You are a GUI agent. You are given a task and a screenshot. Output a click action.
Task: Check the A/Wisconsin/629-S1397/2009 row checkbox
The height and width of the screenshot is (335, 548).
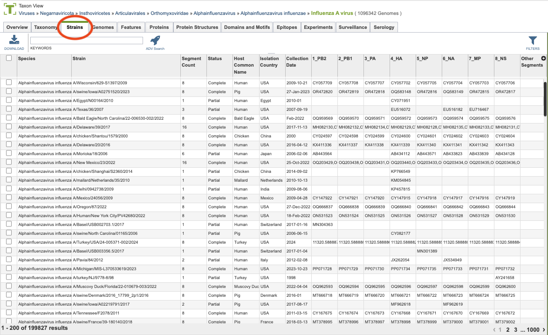[x=9, y=82]
